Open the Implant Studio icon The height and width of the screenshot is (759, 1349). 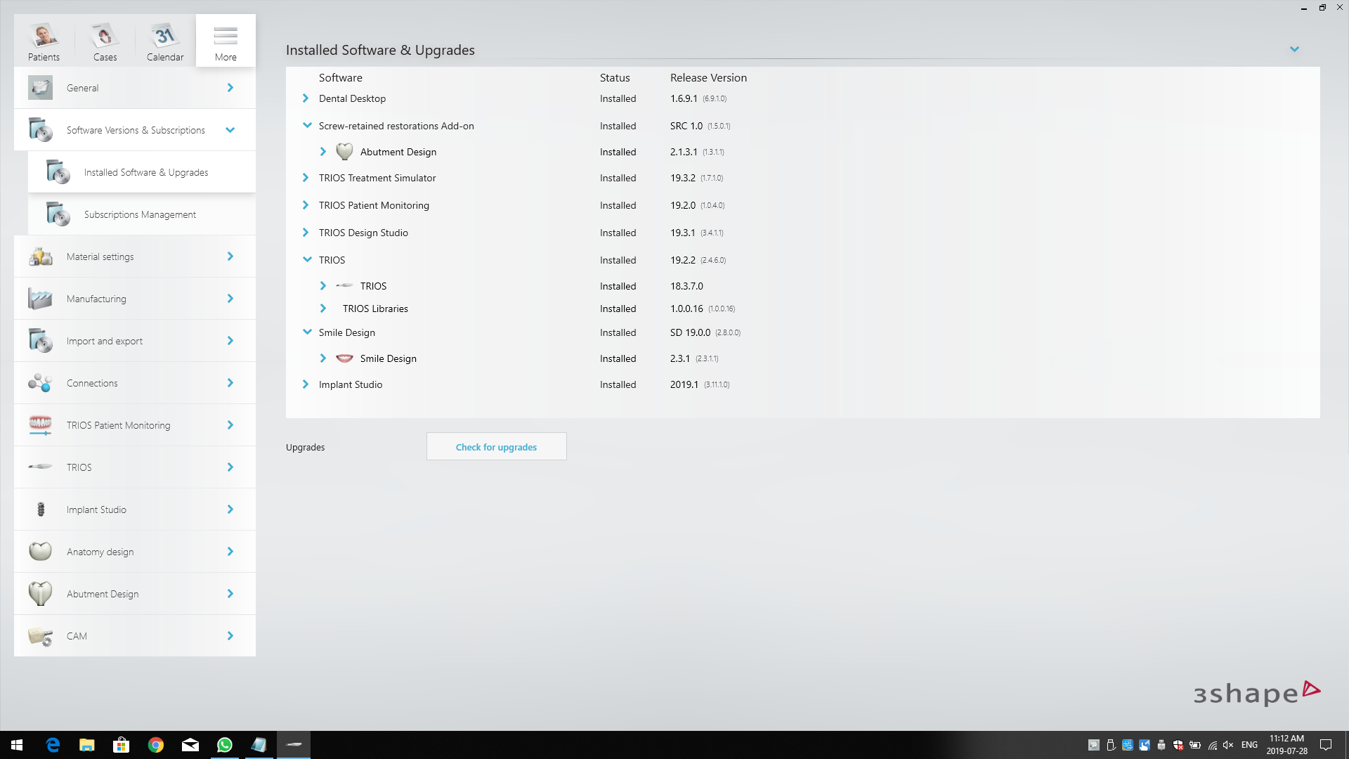pos(40,509)
